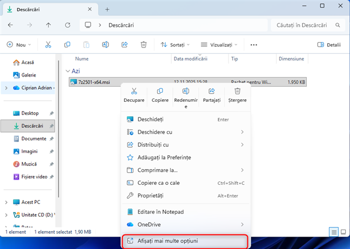Select Editare în Notepad
Screen dimensions: 350x249
(x=185, y=212)
